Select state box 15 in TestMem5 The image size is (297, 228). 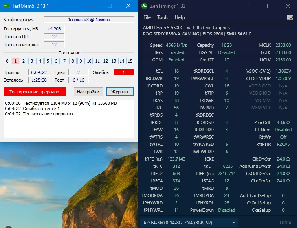(x=130, y=61)
